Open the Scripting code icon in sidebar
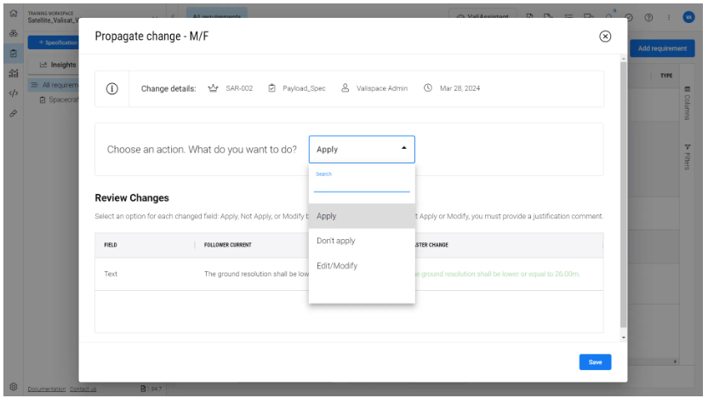 coord(14,94)
